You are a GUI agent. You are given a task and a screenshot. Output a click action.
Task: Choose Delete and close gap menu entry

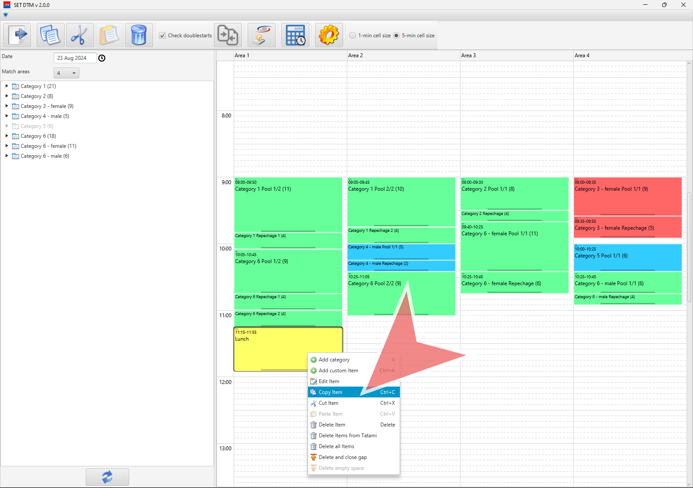[343, 457]
